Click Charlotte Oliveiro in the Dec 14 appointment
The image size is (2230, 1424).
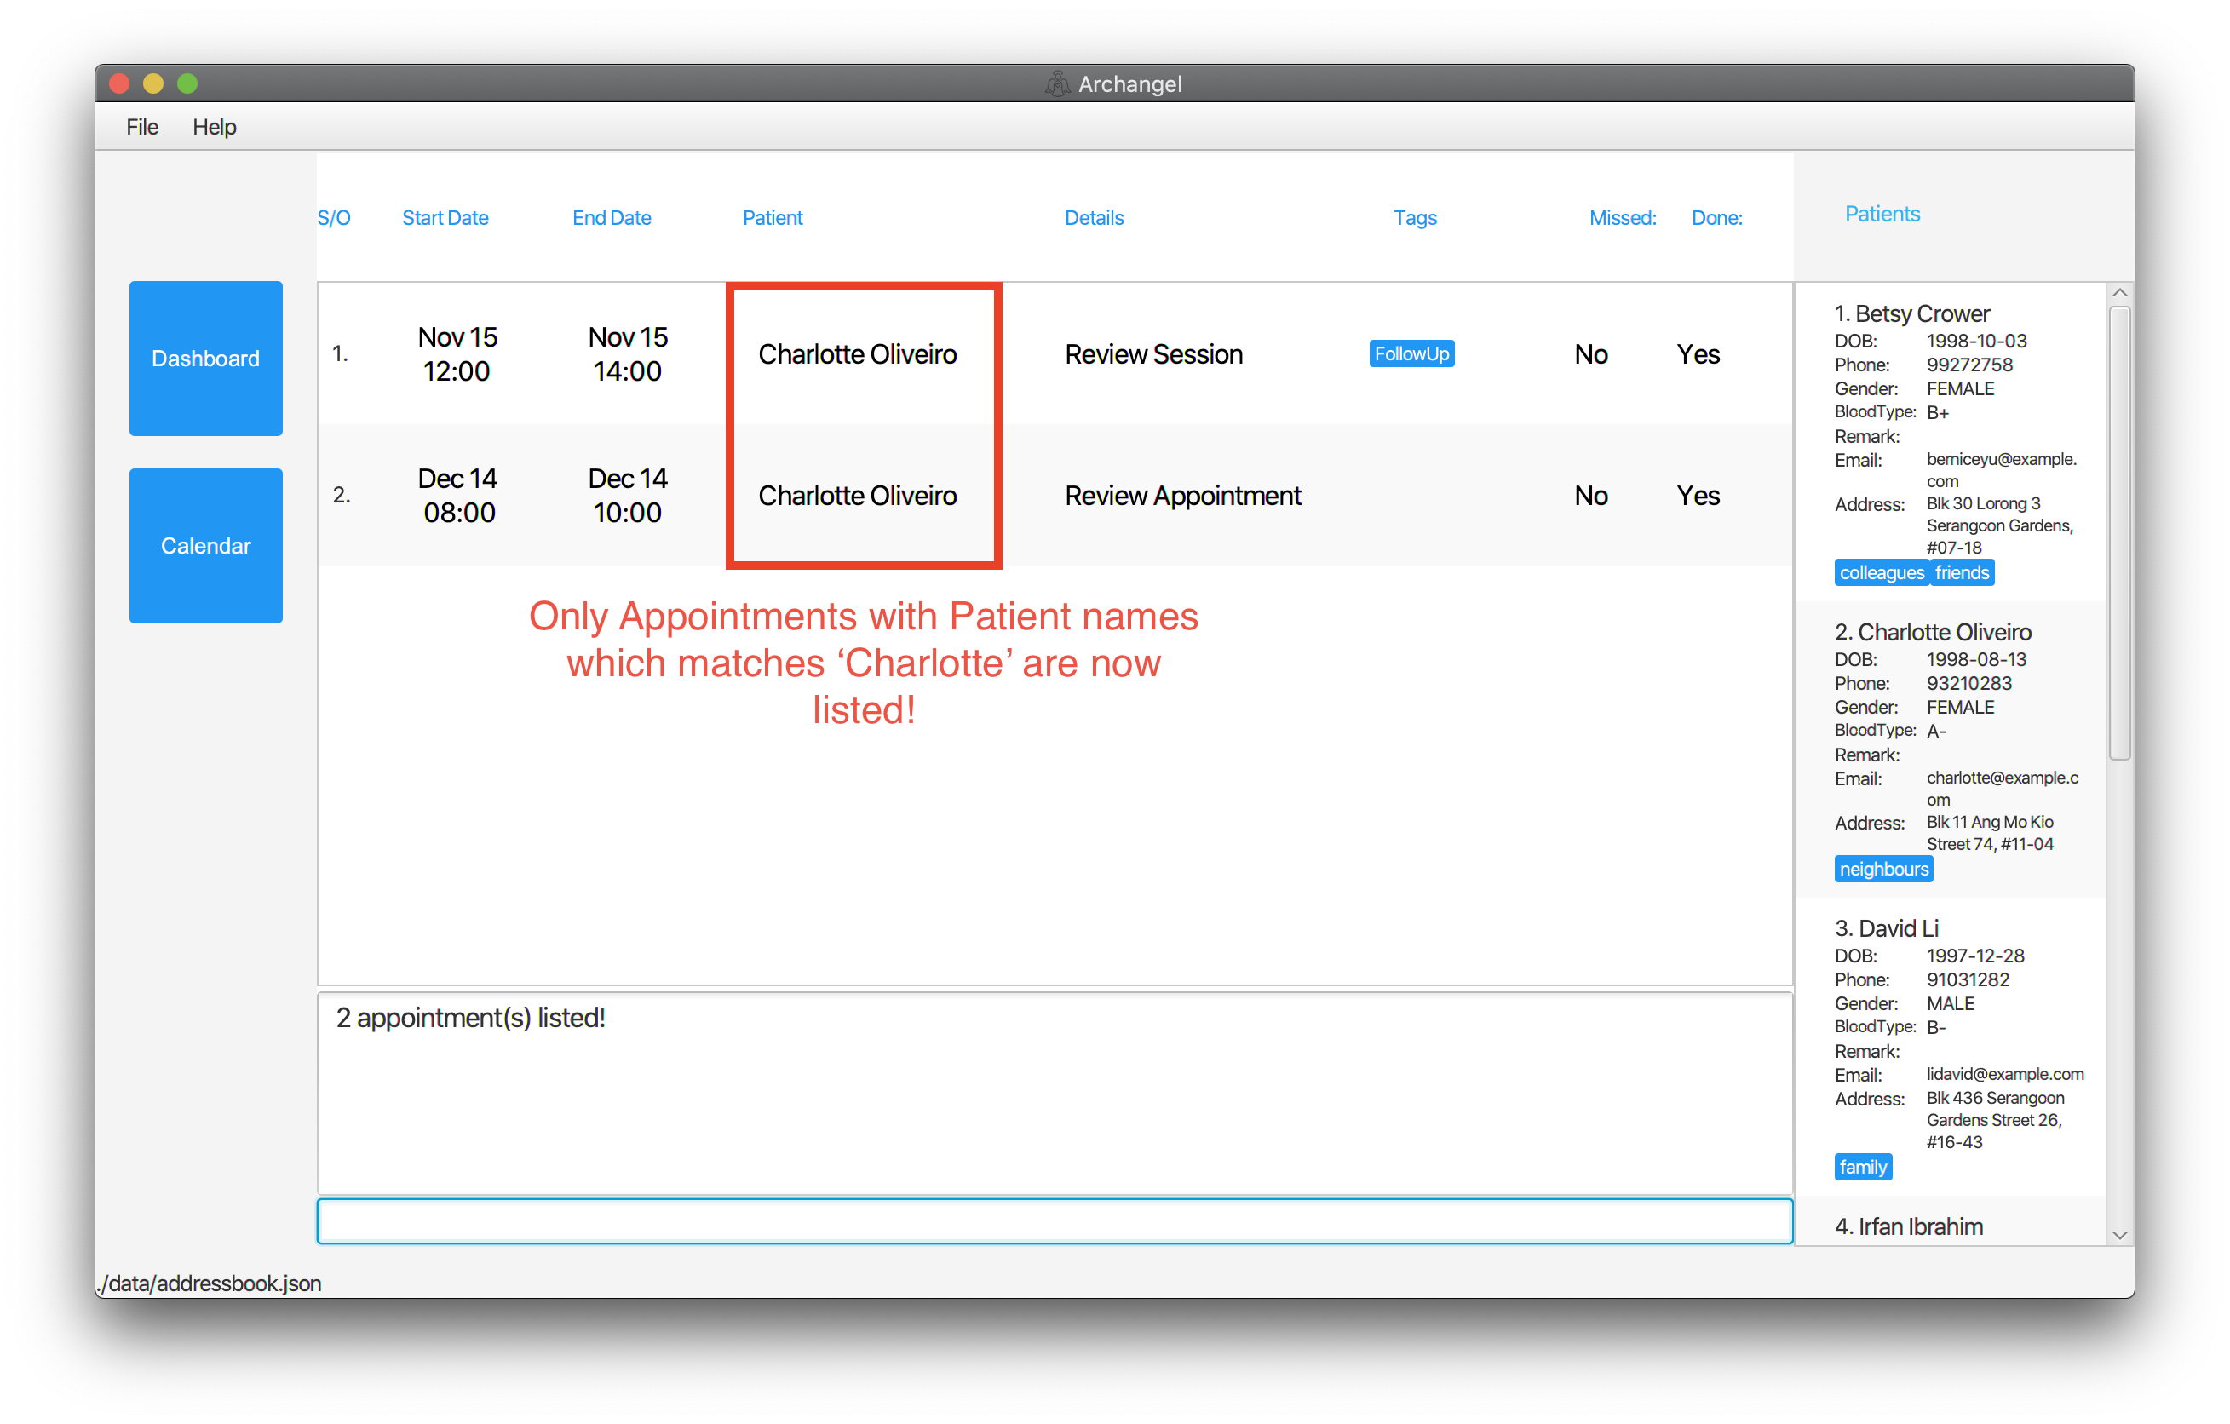(x=857, y=497)
